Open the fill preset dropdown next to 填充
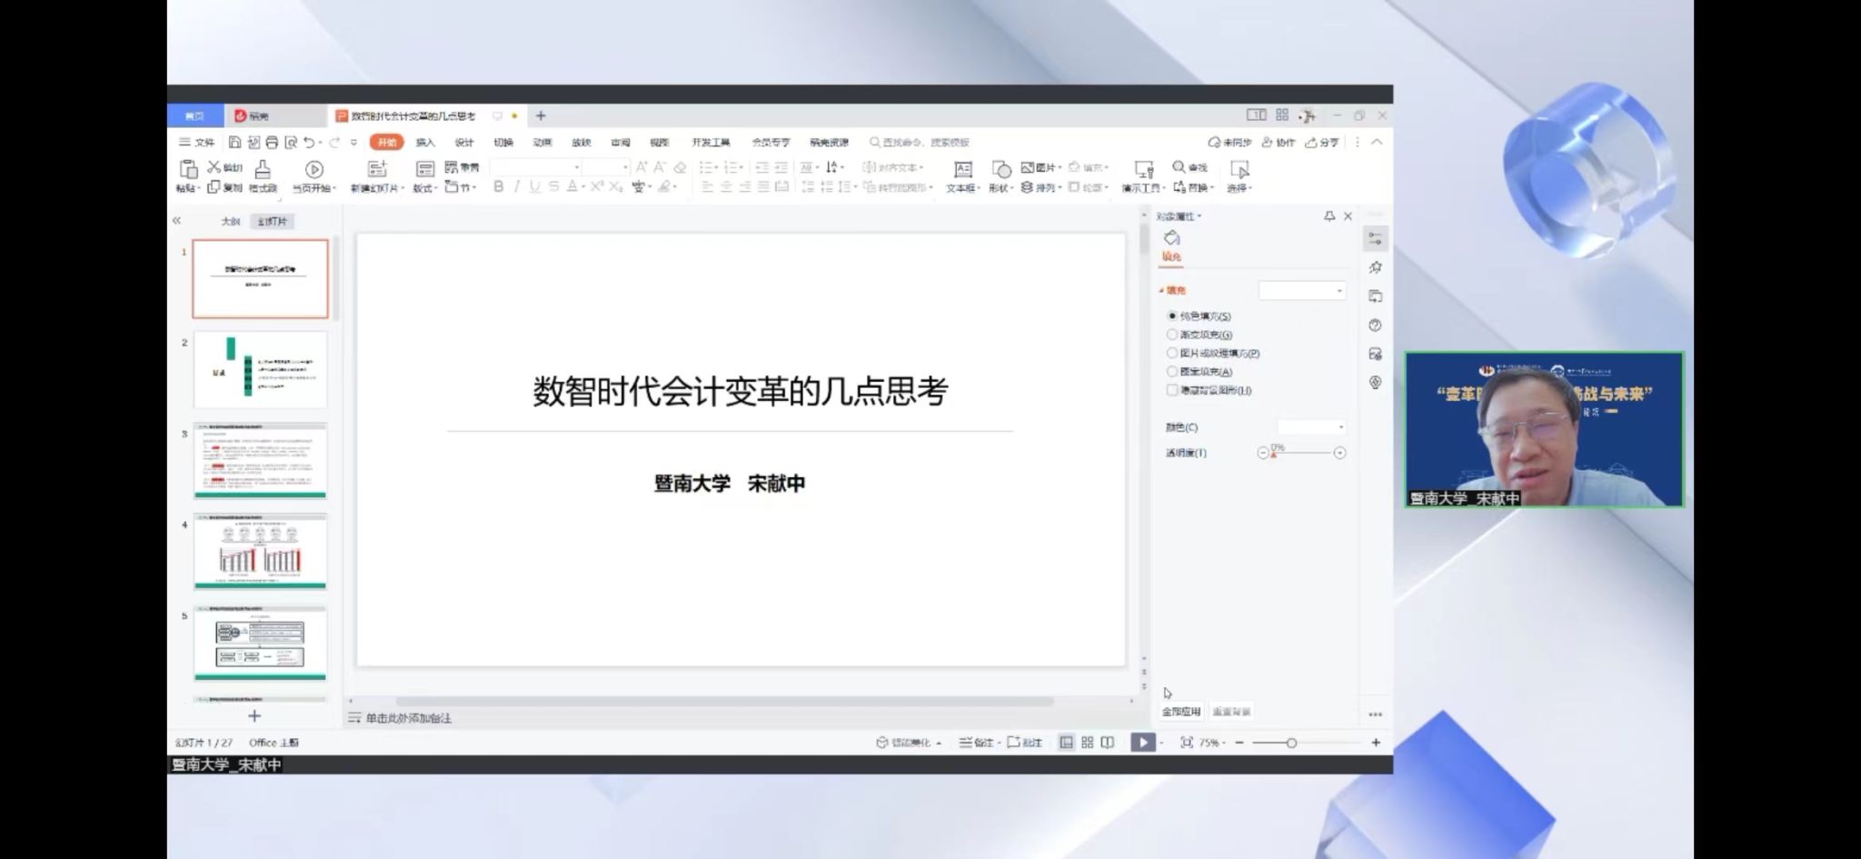 coord(1301,291)
